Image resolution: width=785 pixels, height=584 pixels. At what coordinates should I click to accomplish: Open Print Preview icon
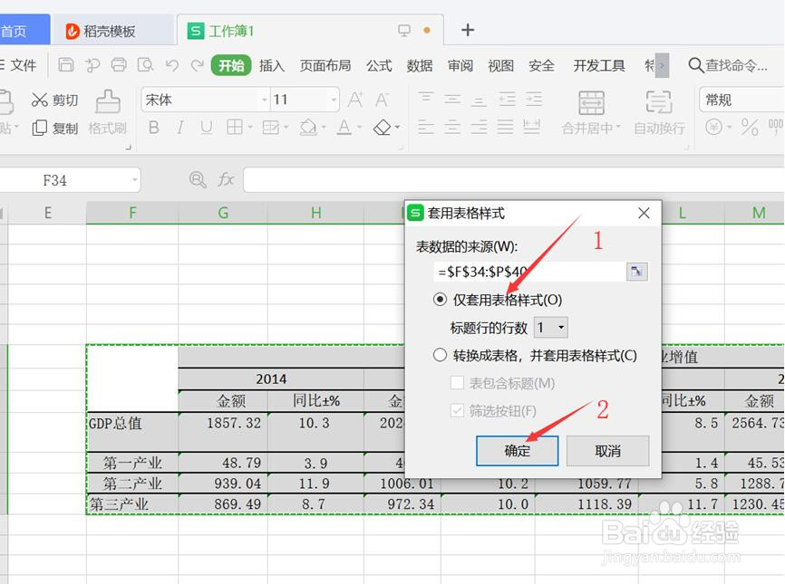click(x=146, y=65)
